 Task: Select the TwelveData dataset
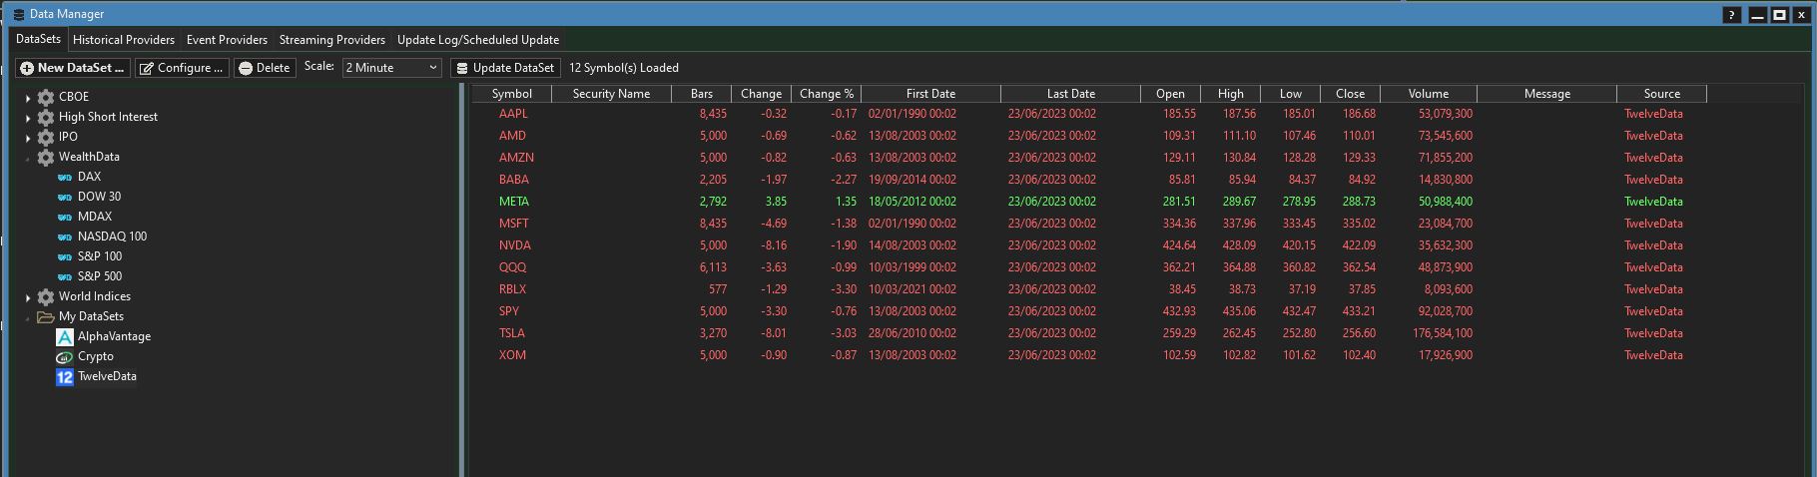pyautogui.click(x=107, y=376)
